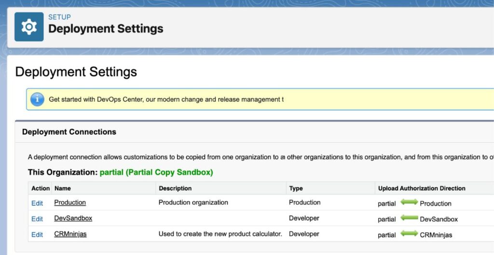Image resolution: width=494 pixels, height=255 pixels.
Task: Click the green arrow for DevSandbox row
Action: pos(409,218)
